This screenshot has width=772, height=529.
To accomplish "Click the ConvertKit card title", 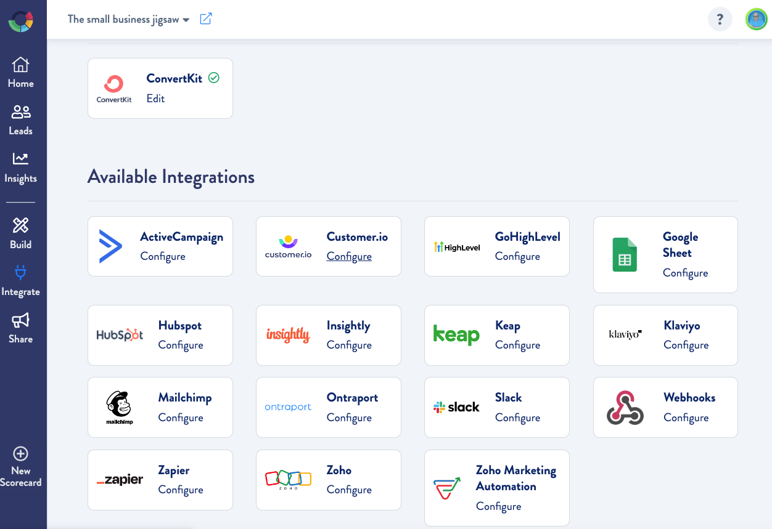I will tap(174, 78).
